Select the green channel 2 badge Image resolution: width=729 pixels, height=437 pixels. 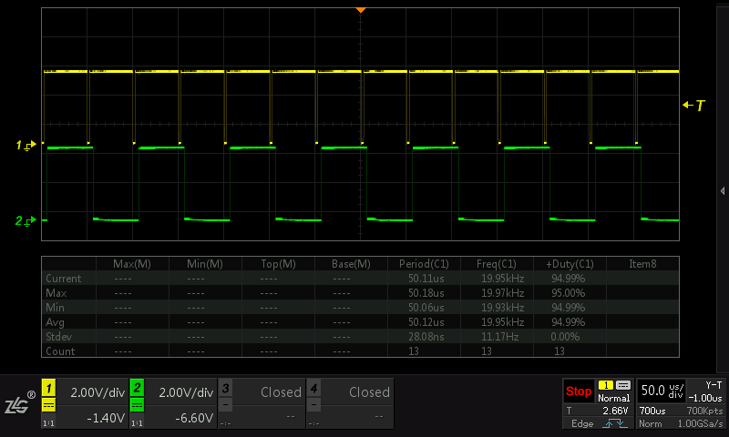click(x=137, y=388)
